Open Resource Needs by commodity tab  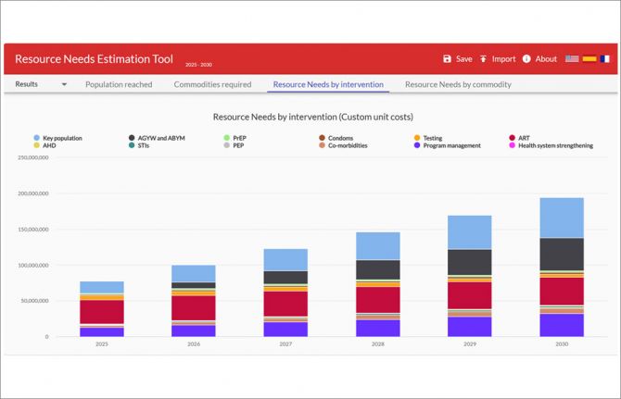458,84
